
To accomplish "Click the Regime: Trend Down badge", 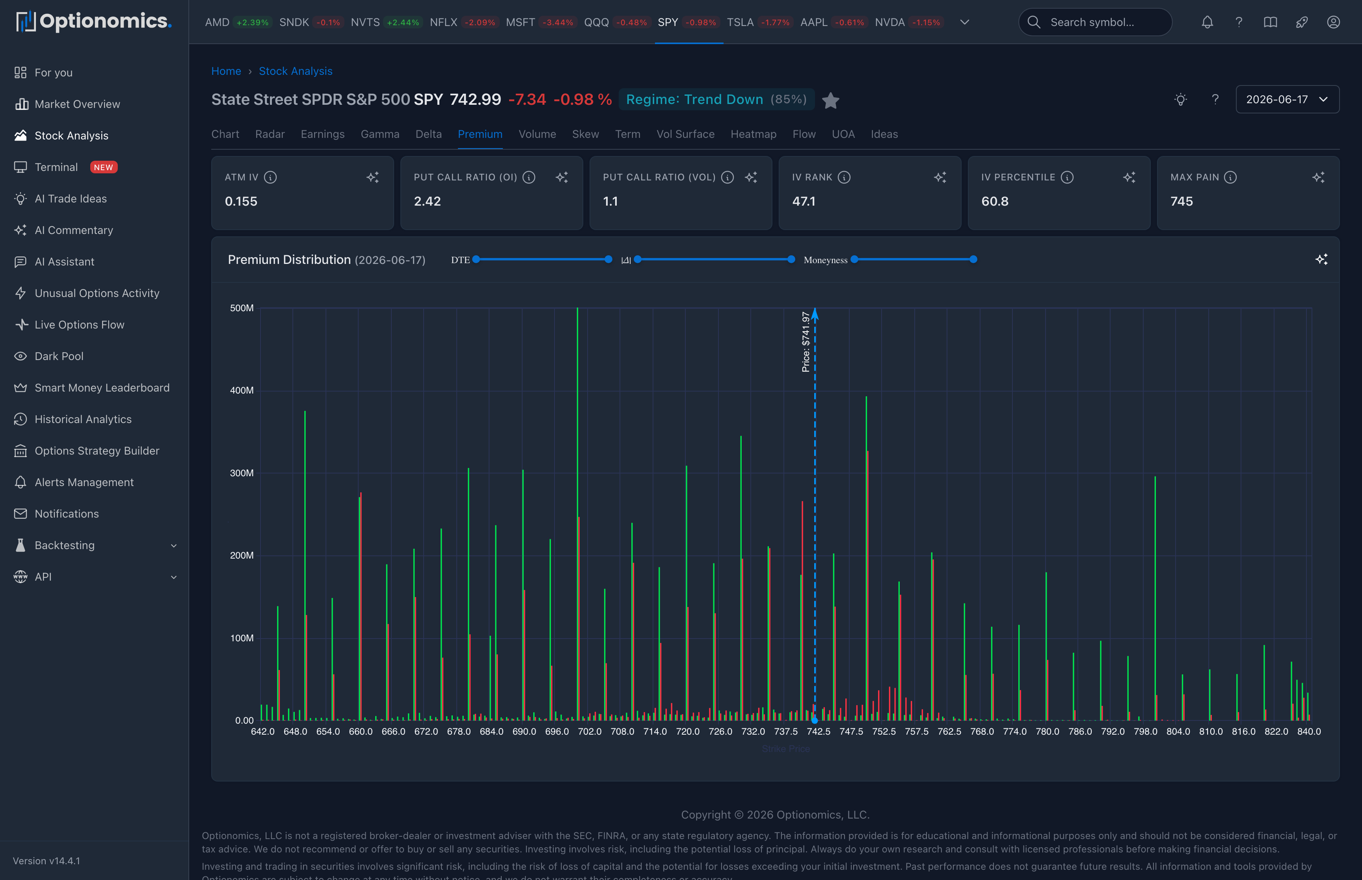I will click(x=716, y=99).
